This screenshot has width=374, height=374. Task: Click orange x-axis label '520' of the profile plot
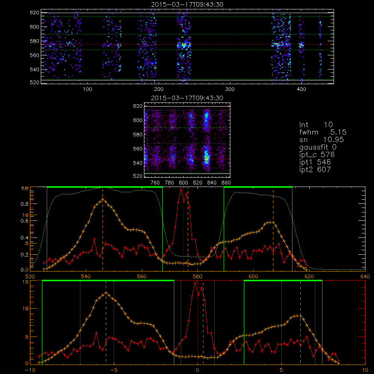point(30,277)
